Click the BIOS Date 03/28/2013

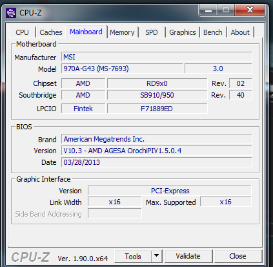pos(156,162)
